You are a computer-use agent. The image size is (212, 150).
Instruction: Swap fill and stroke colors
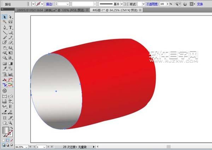12,128
